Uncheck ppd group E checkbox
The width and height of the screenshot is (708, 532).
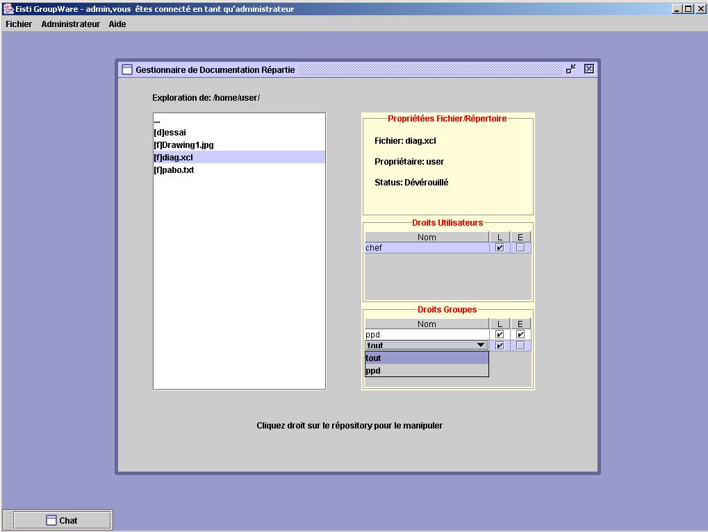[520, 335]
